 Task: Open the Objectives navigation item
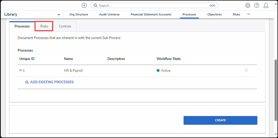pos(214,14)
